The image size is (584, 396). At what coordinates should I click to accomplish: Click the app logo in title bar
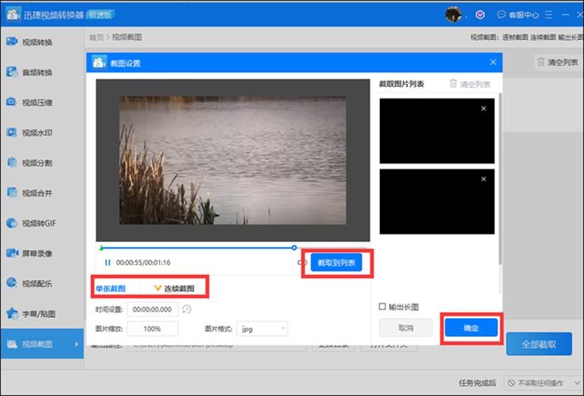coord(13,14)
